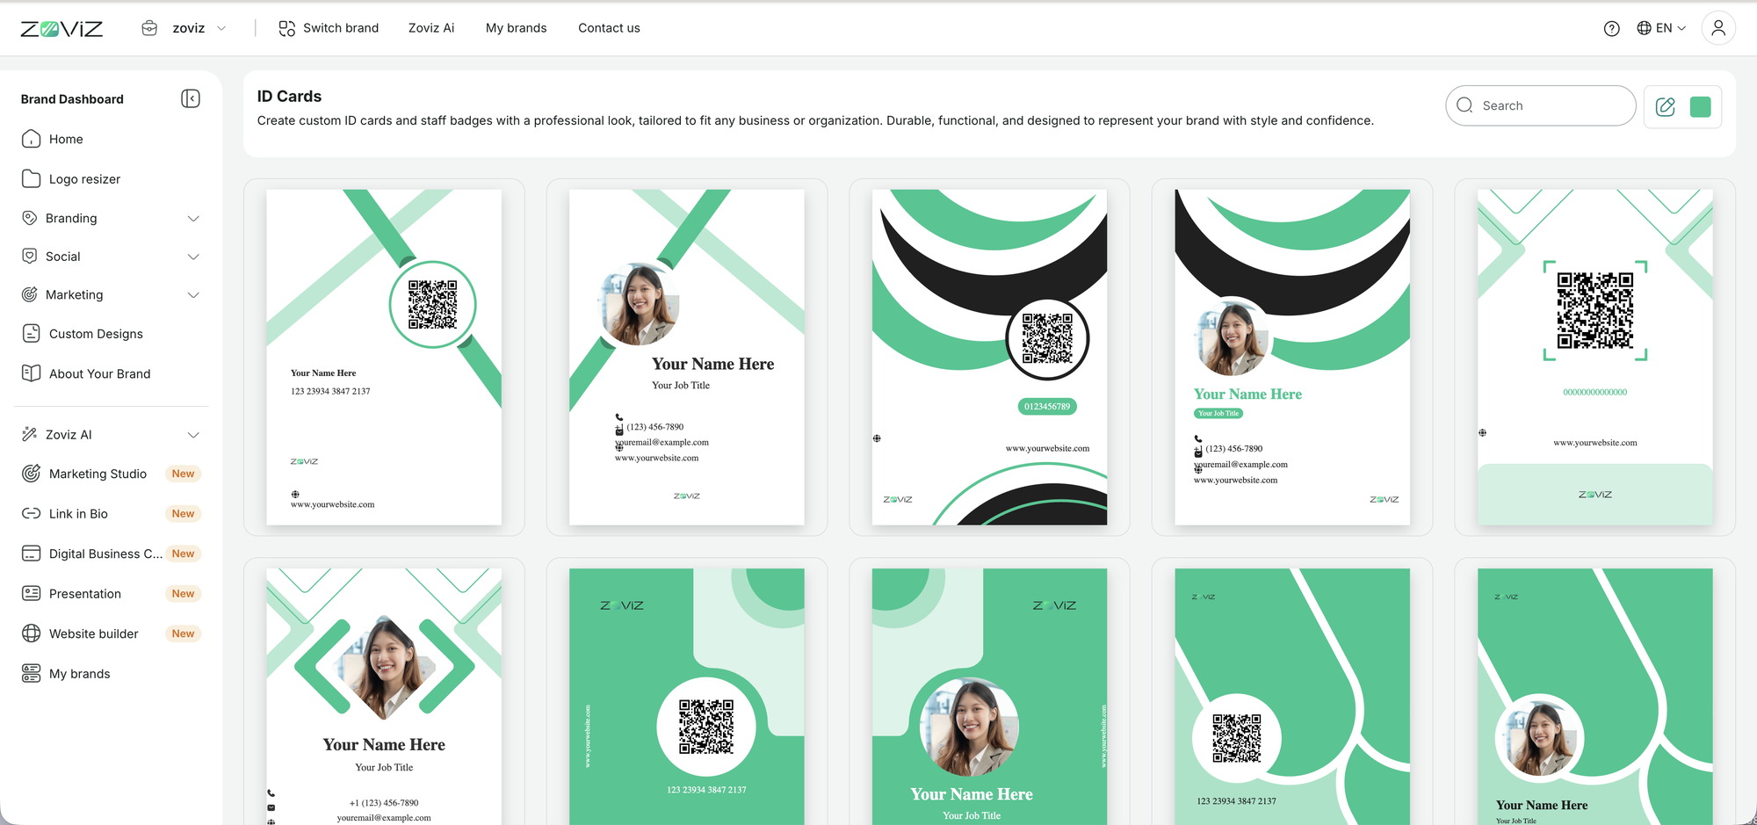Screen dimensions: 1757x825
Task: Click the ID Cards heading
Action: [289, 96]
